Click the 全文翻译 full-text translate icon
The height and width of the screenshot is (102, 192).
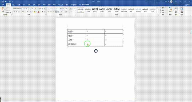(x=176, y=10)
